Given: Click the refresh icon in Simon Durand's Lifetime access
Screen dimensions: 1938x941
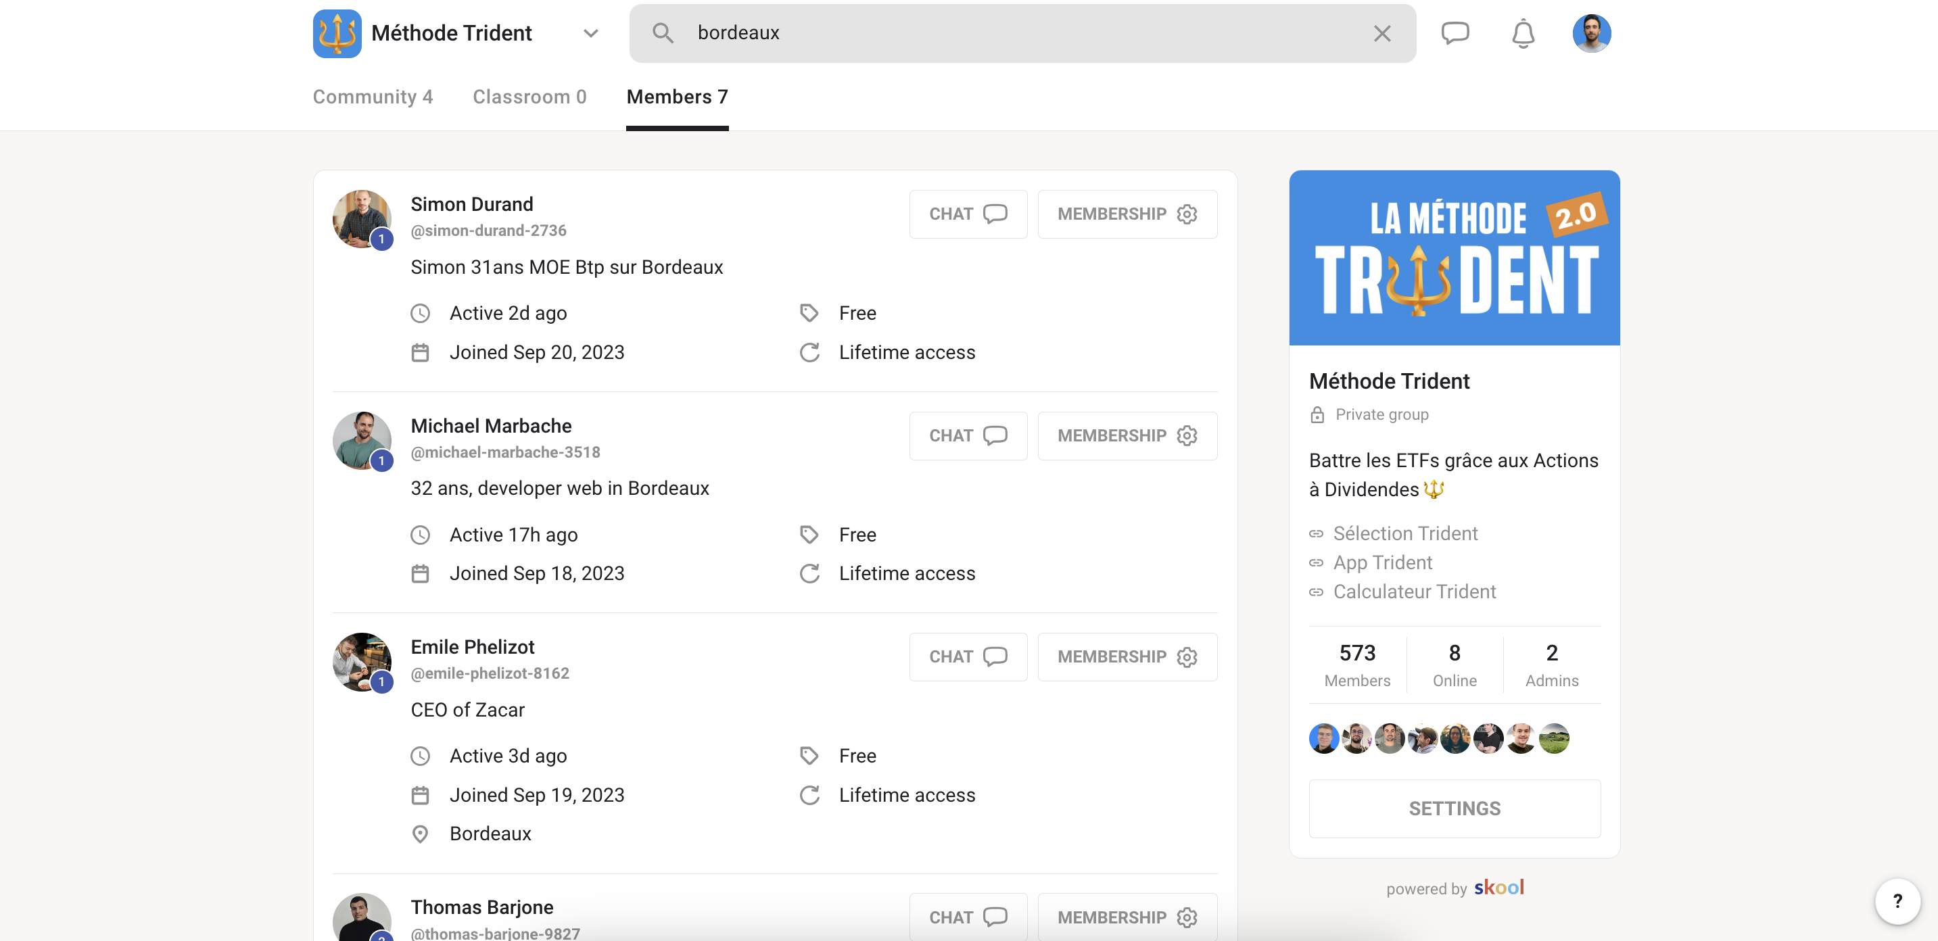Looking at the screenshot, I should coord(809,352).
